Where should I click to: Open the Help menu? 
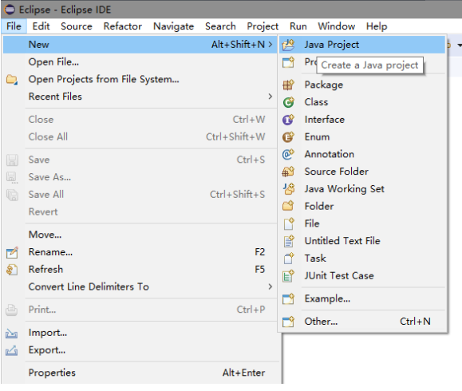tap(377, 26)
